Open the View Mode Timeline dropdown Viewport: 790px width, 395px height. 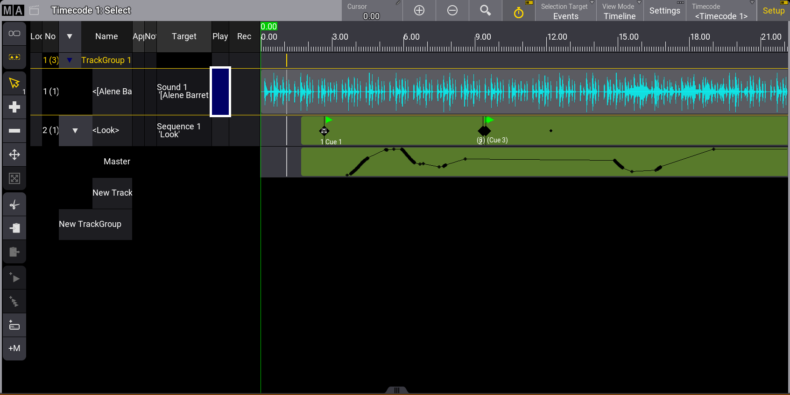pos(619,11)
